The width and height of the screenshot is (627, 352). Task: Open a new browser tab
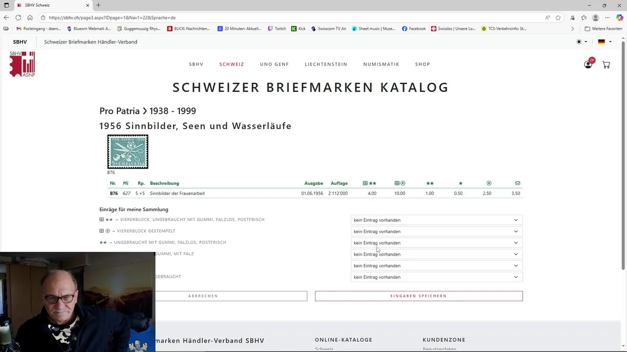98,5
